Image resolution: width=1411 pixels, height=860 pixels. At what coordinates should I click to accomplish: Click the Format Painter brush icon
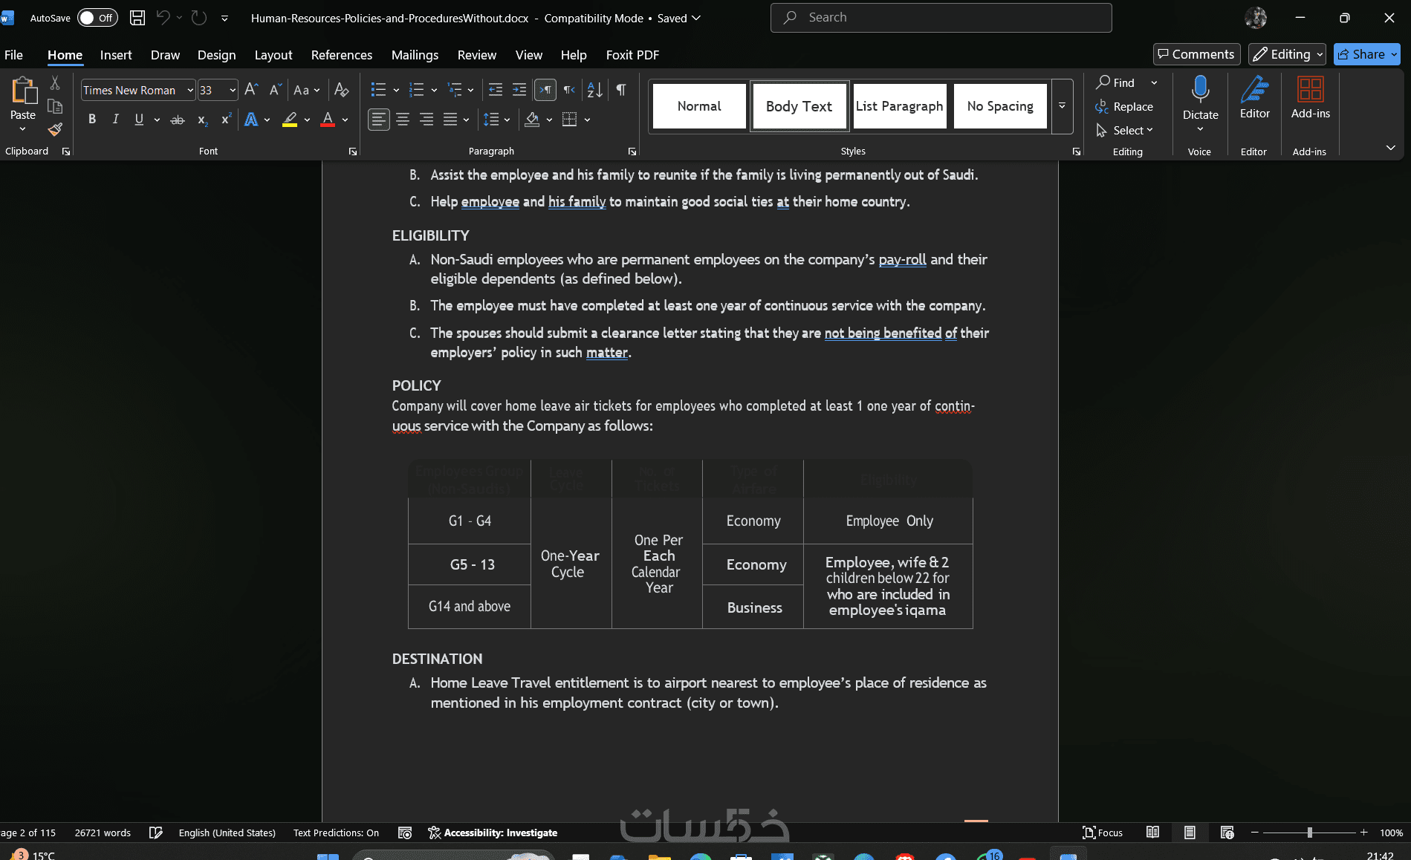pyautogui.click(x=55, y=129)
